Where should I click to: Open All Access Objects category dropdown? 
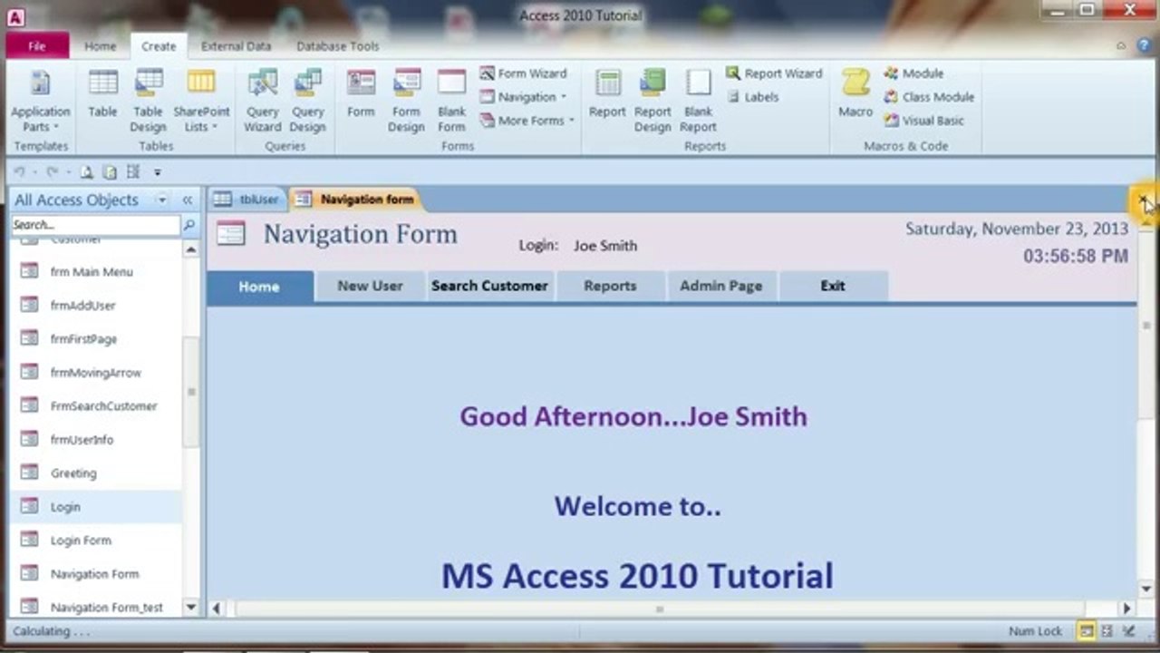[x=161, y=200]
